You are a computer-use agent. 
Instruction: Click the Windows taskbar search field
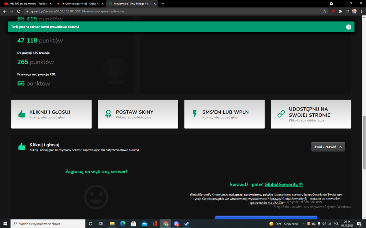[x=48, y=224]
